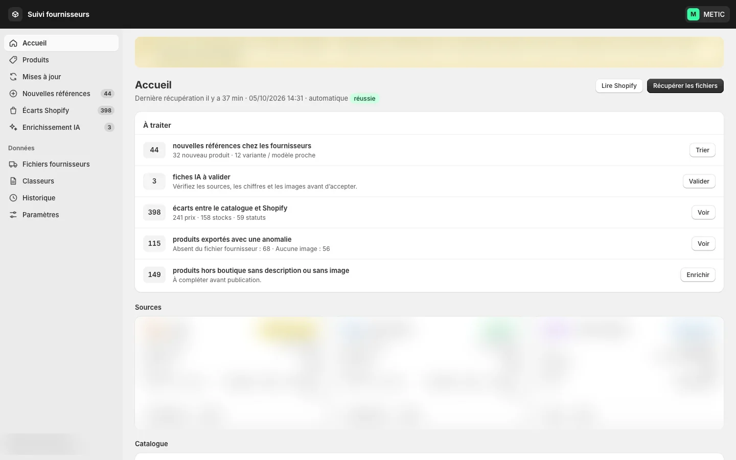Click text 'produits exportés avec une anomalie'
The height and width of the screenshot is (460, 736).
point(232,239)
